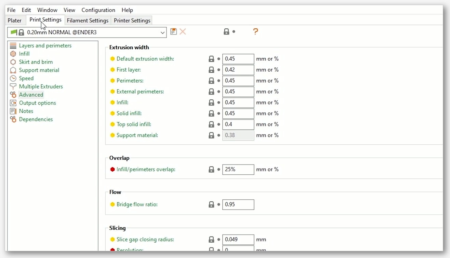Click lock icon beside Slice gap closing radius
Screen dimensions: 450x258
211,240
